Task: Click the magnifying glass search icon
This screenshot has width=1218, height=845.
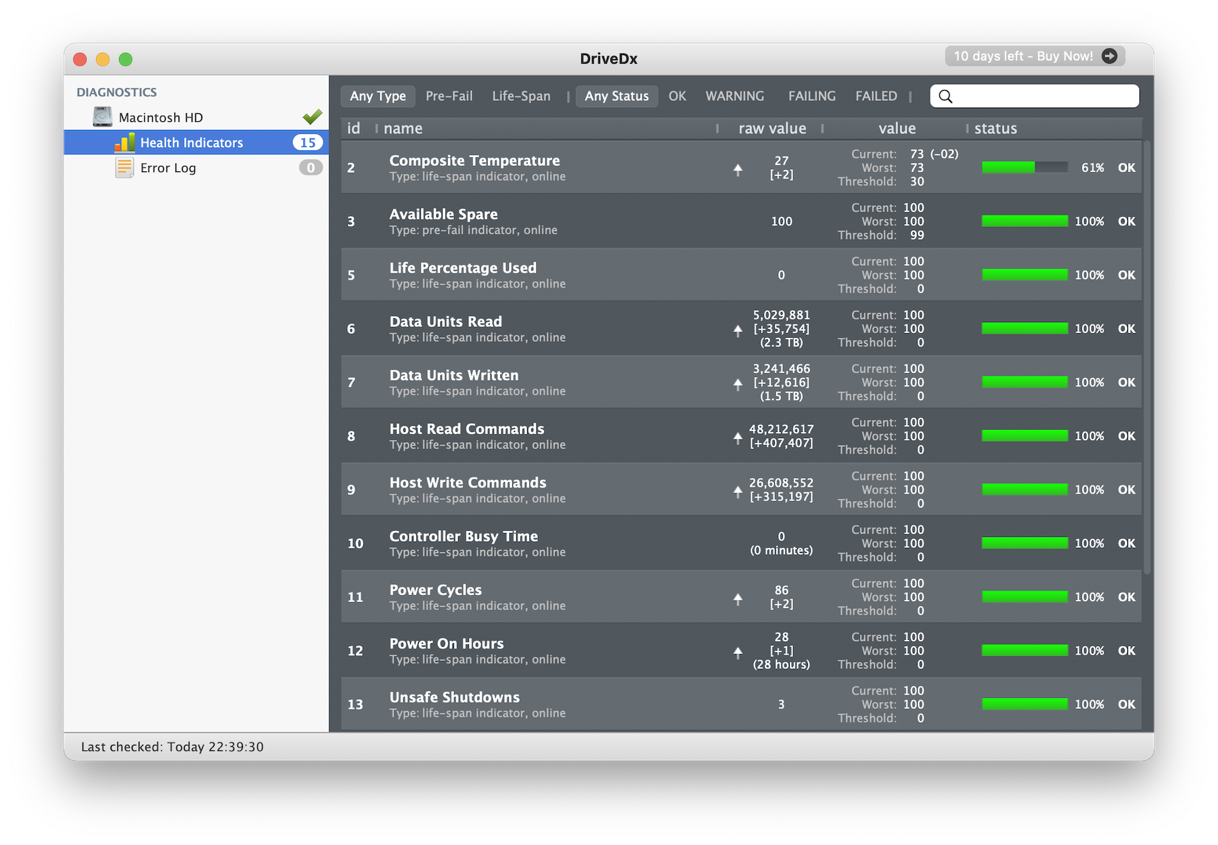Action: (x=945, y=96)
